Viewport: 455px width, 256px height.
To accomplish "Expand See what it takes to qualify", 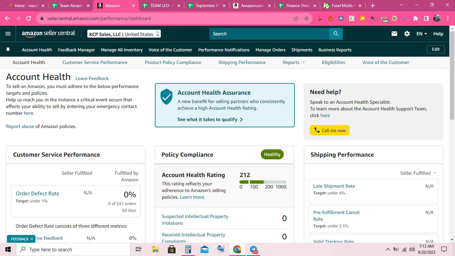I will [210, 119].
